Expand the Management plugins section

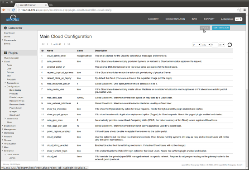coord(3,129)
